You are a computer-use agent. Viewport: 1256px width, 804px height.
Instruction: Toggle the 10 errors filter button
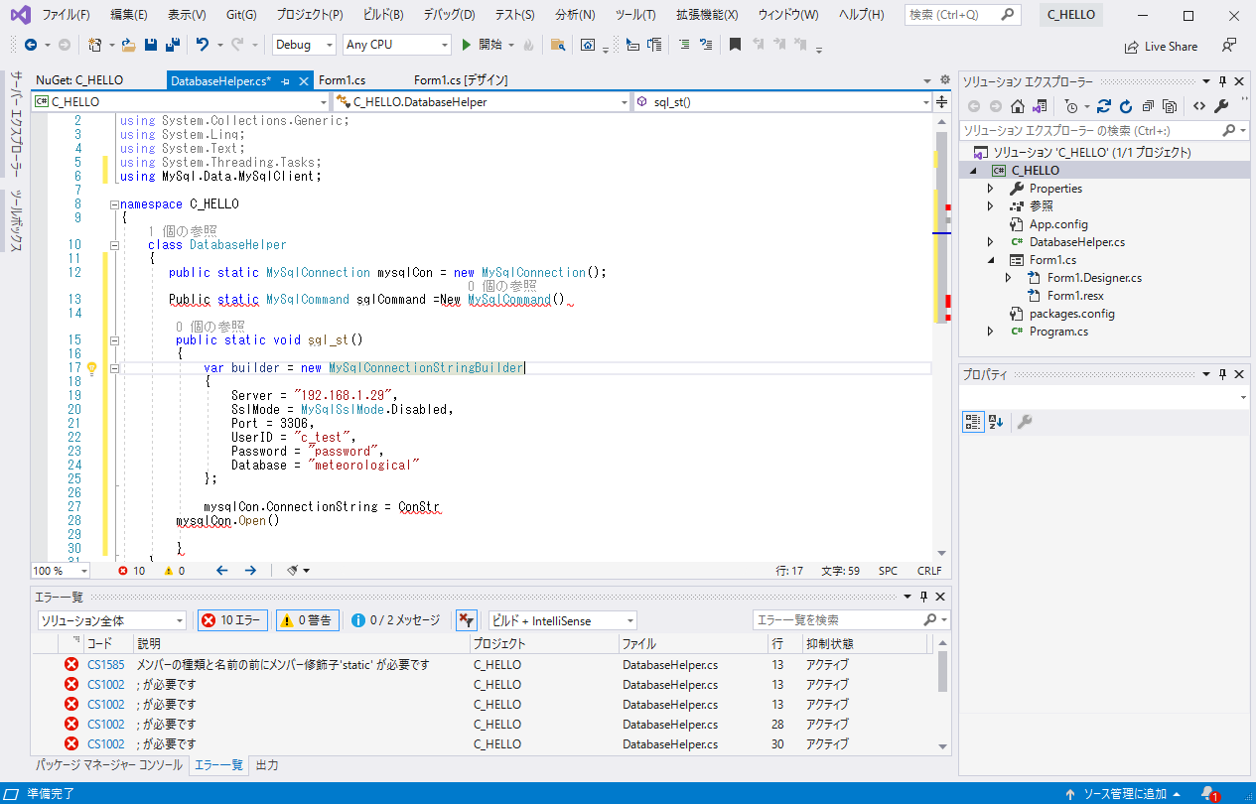click(232, 620)
